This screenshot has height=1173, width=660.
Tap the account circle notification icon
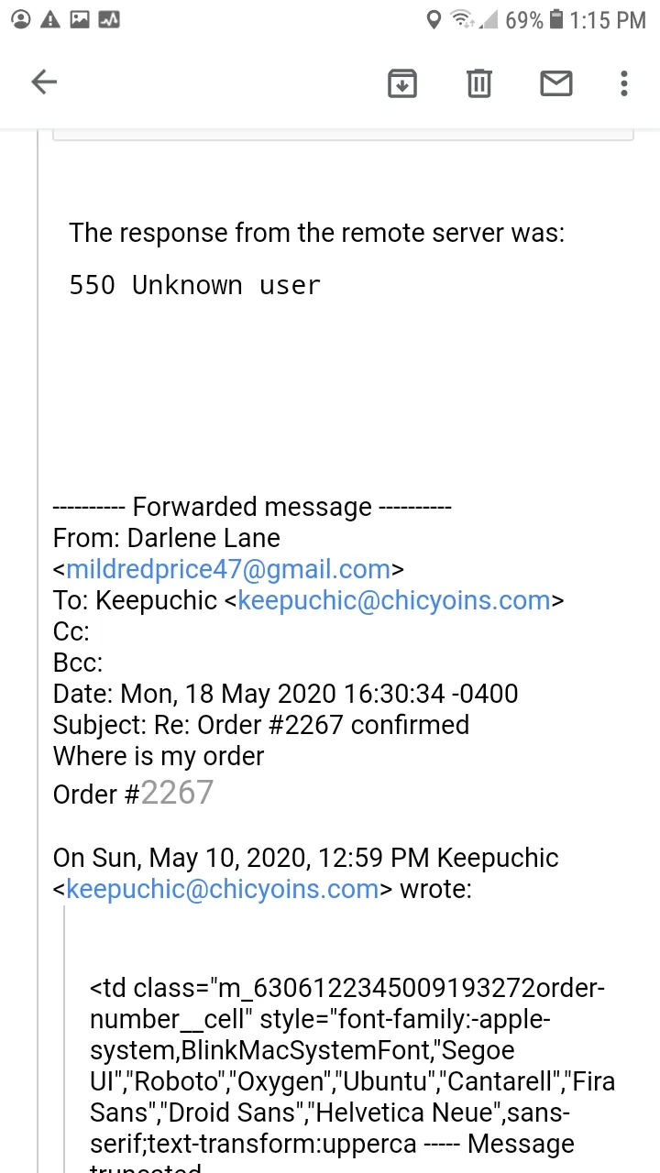click(22, 19)
